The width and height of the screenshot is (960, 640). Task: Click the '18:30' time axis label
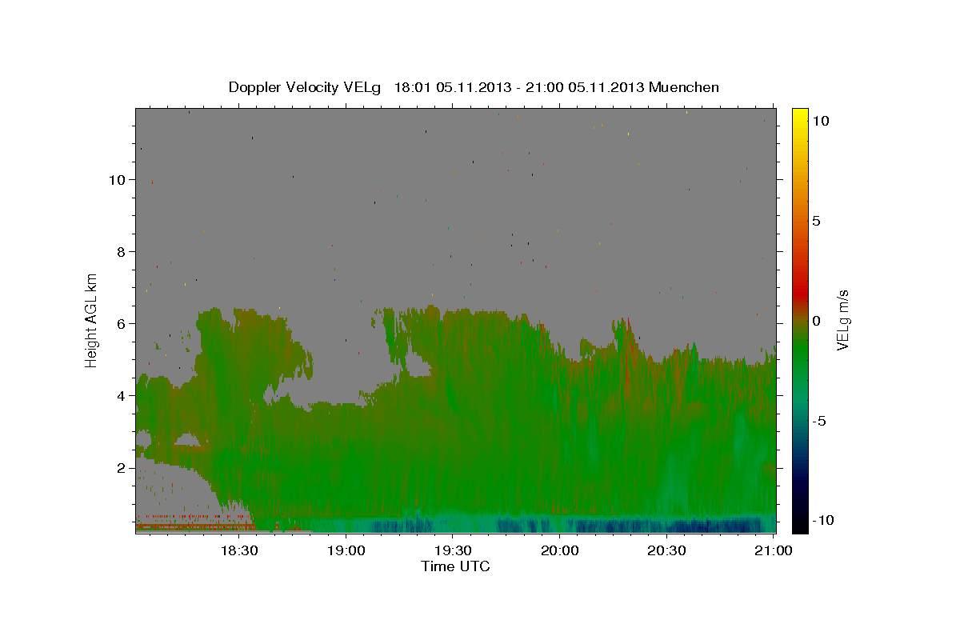tap(238, 550)
